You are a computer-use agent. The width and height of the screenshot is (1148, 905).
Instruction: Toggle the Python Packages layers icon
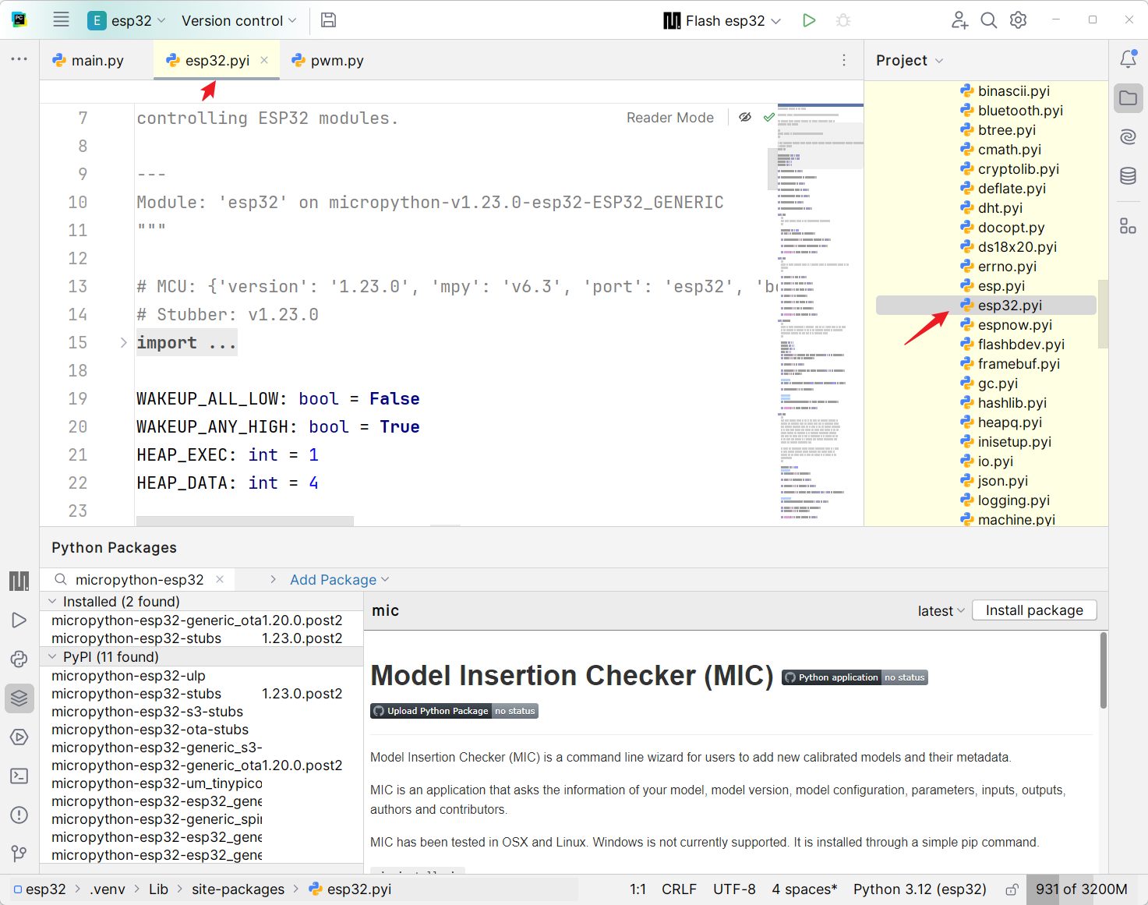pos(19,698)
